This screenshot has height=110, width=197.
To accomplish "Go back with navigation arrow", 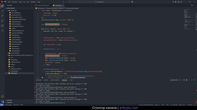I will (x=63, y=2).
